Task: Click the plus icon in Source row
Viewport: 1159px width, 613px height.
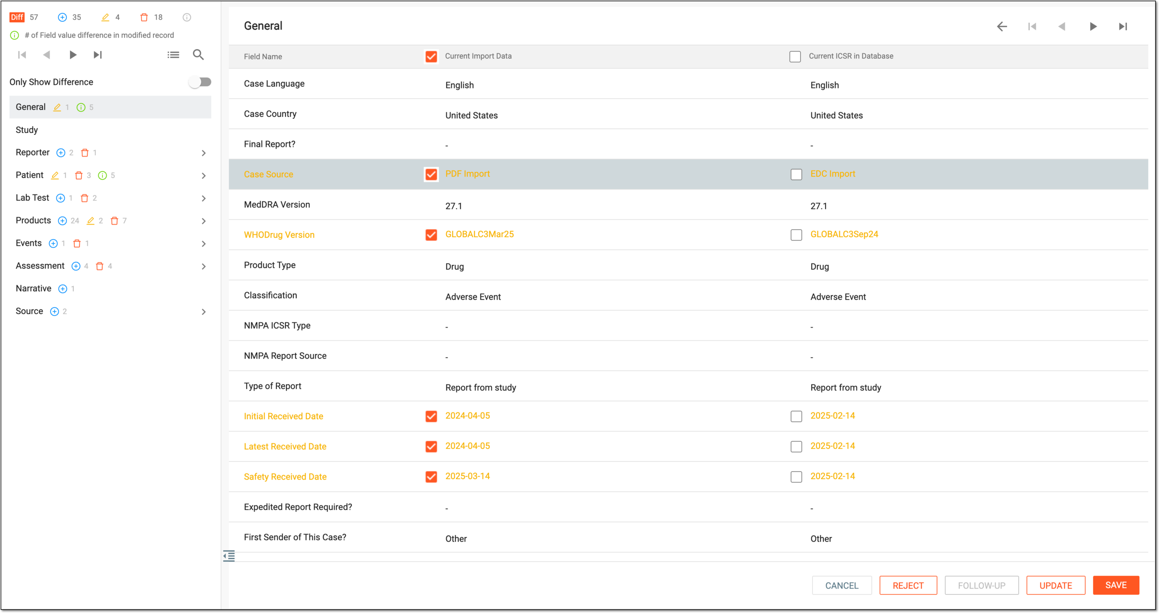Action: [54, 311]
